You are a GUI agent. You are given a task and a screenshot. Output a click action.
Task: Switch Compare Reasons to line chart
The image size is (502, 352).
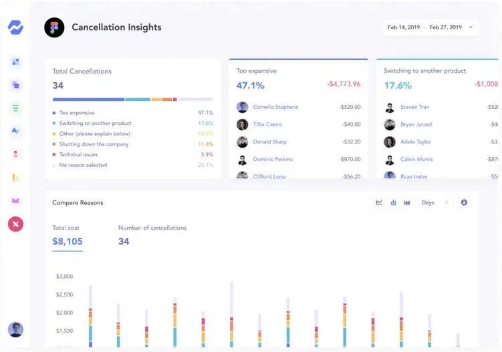point(379,202)
